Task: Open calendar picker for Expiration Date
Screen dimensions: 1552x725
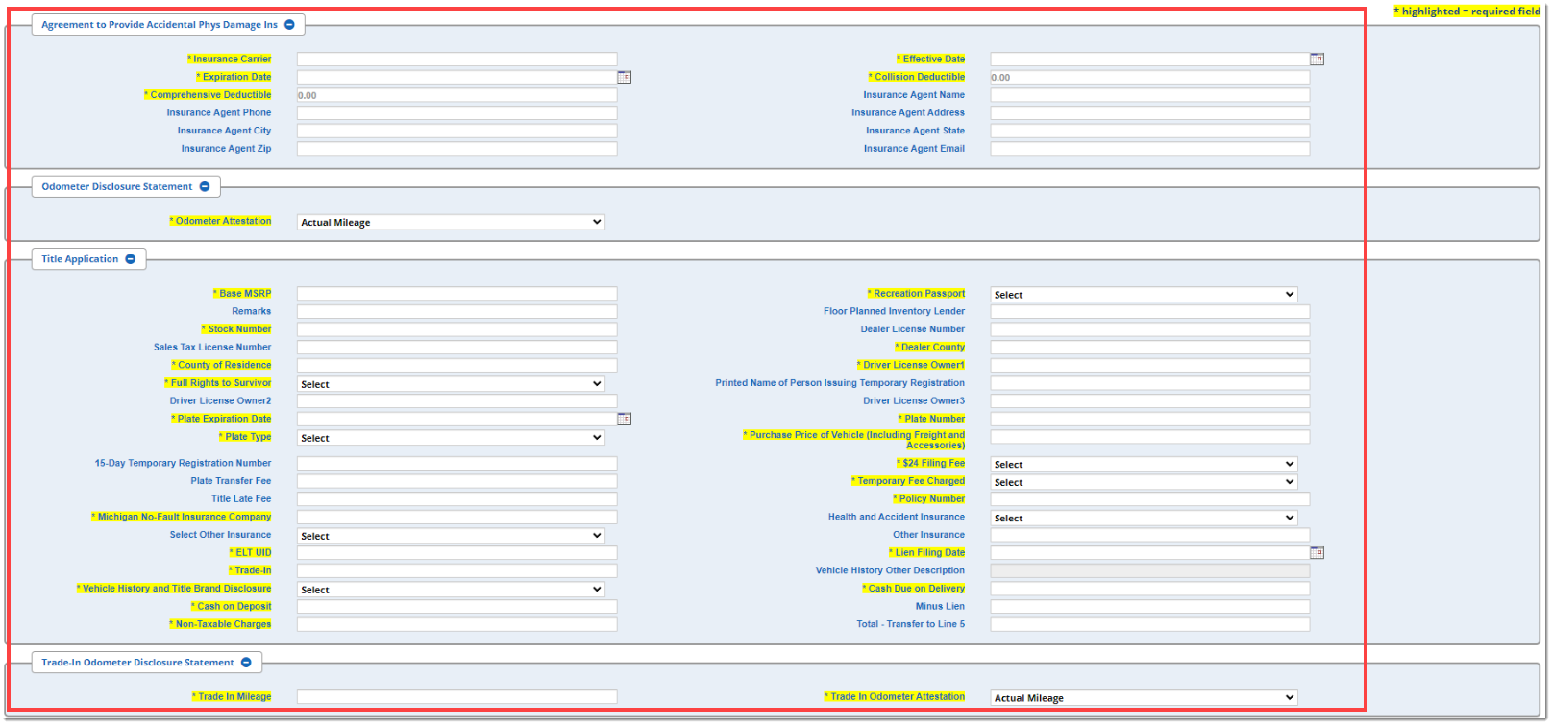Action: click(x=625, y=77)
